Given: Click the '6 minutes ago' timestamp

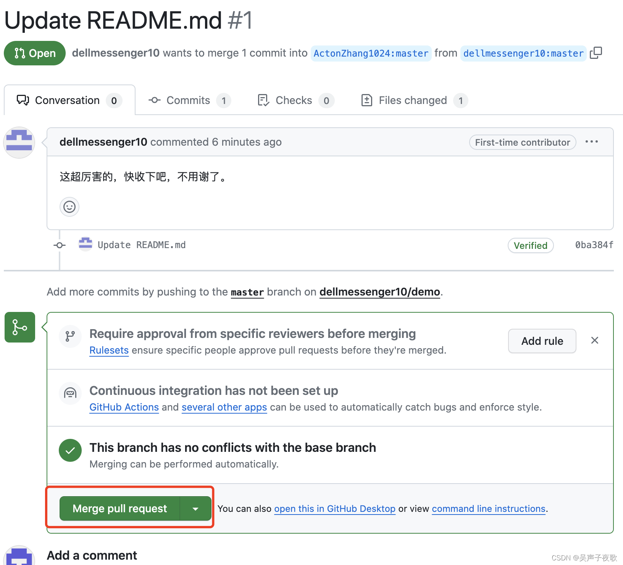Looking at the screenshot, I should coord(247,142).
